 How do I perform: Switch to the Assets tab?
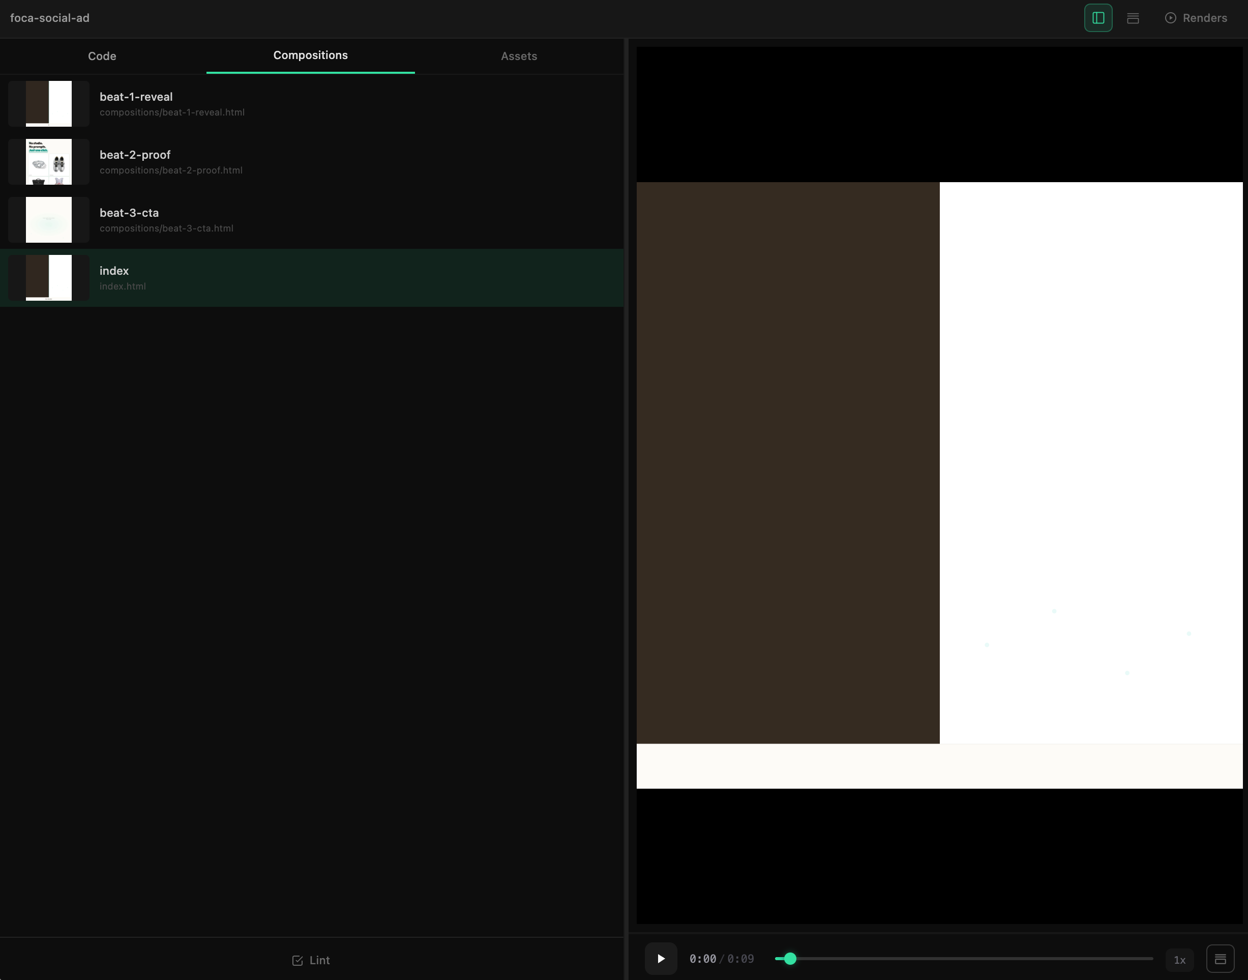coord(518,56)
